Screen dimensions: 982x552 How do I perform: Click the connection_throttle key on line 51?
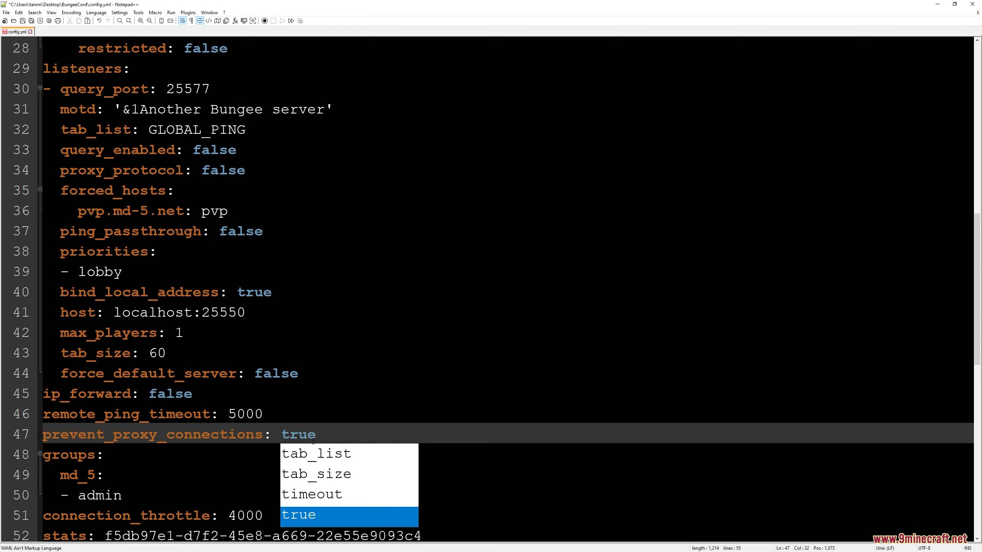coord(126,516)
